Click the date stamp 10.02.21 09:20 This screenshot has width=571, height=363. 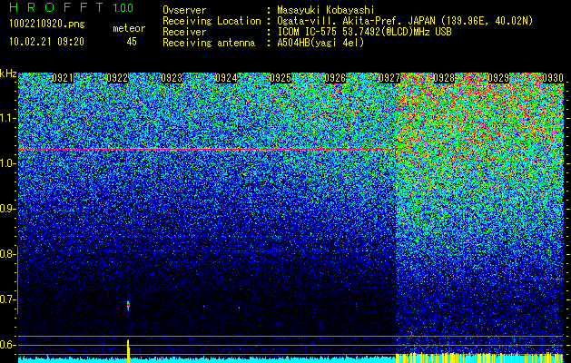tap(46, 42)
